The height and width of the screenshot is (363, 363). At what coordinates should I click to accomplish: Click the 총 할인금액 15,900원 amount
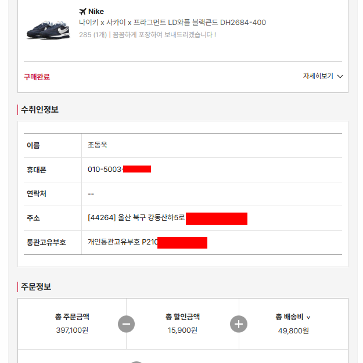(182, 330)
